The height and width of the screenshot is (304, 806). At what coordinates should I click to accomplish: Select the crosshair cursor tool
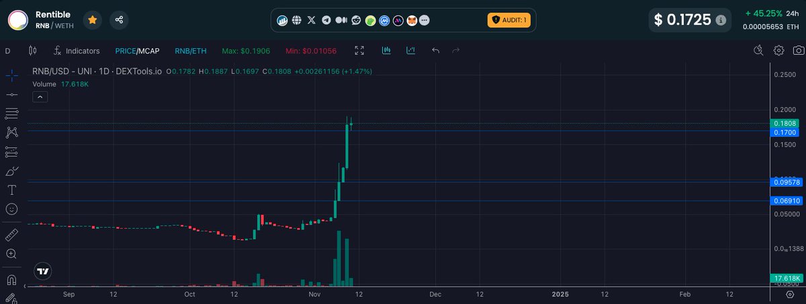click(x=11, y=75)
